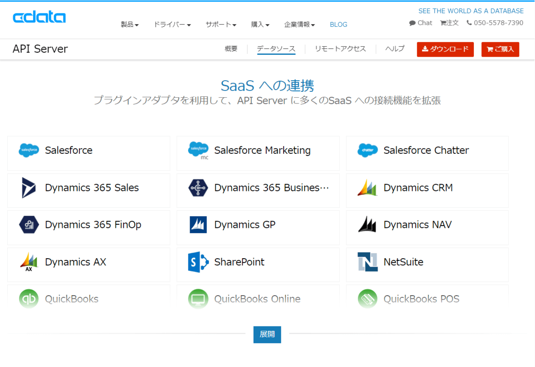Viewport: 535px width, 367px height.
Task: Click the CData logo
Action: point(39,17)
